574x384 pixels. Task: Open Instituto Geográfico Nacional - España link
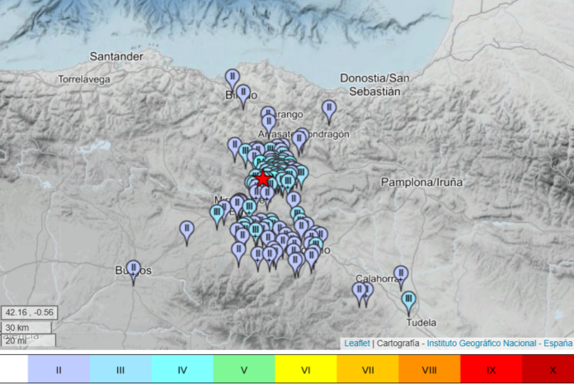(499, 344)
